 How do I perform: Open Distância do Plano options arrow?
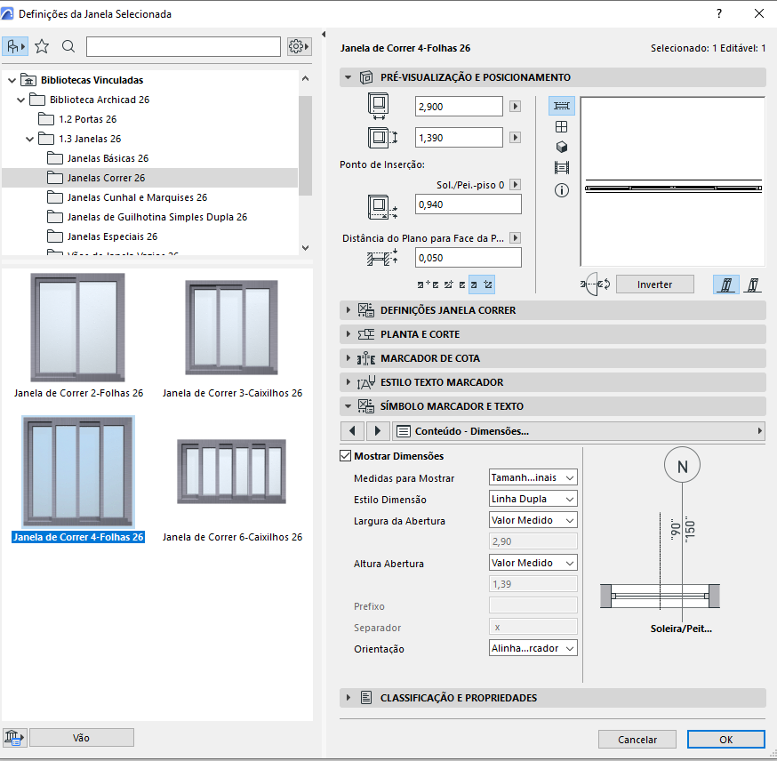click(516, 238)
